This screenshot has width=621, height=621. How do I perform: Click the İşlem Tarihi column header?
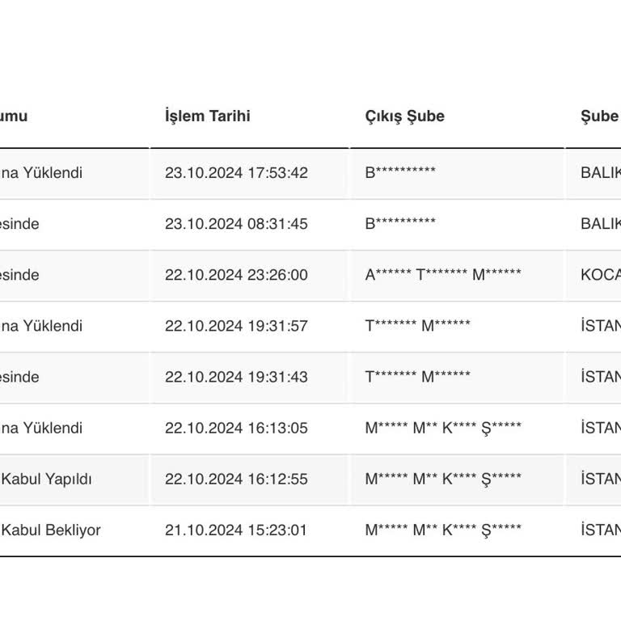pos(208,116)
